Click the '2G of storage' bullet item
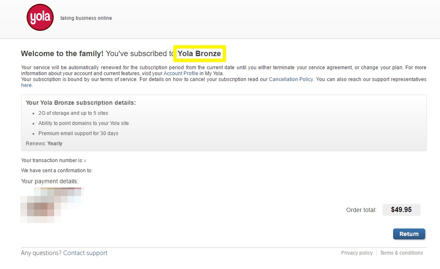The height and width of the screenshot is (269, 440). 73,113
